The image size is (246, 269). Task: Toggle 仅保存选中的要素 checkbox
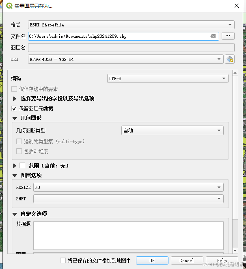click(14, 89)
